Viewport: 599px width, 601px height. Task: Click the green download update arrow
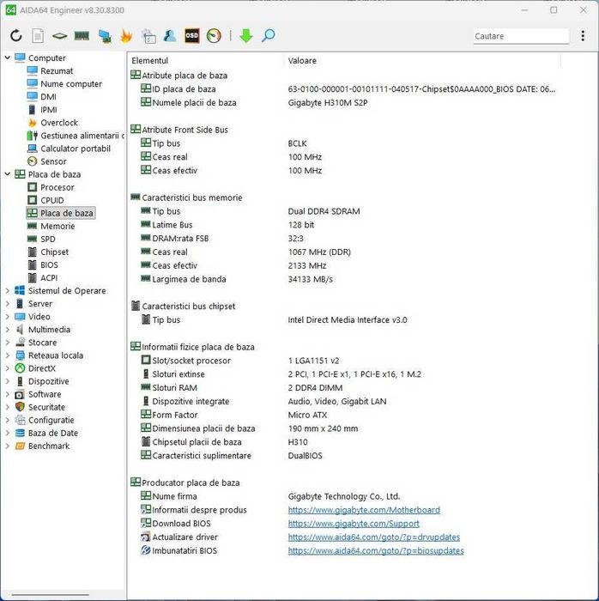tap(246, 36)
